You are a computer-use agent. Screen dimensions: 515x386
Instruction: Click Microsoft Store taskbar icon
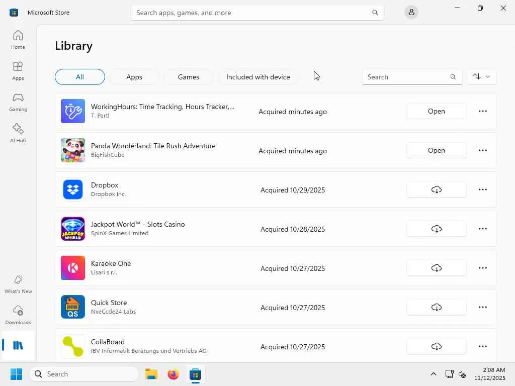pyautogui.click(x=195, y=374)
